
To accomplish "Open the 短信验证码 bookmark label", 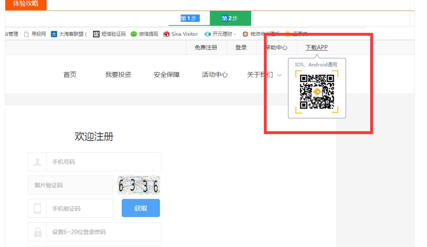I will [113, 34].
